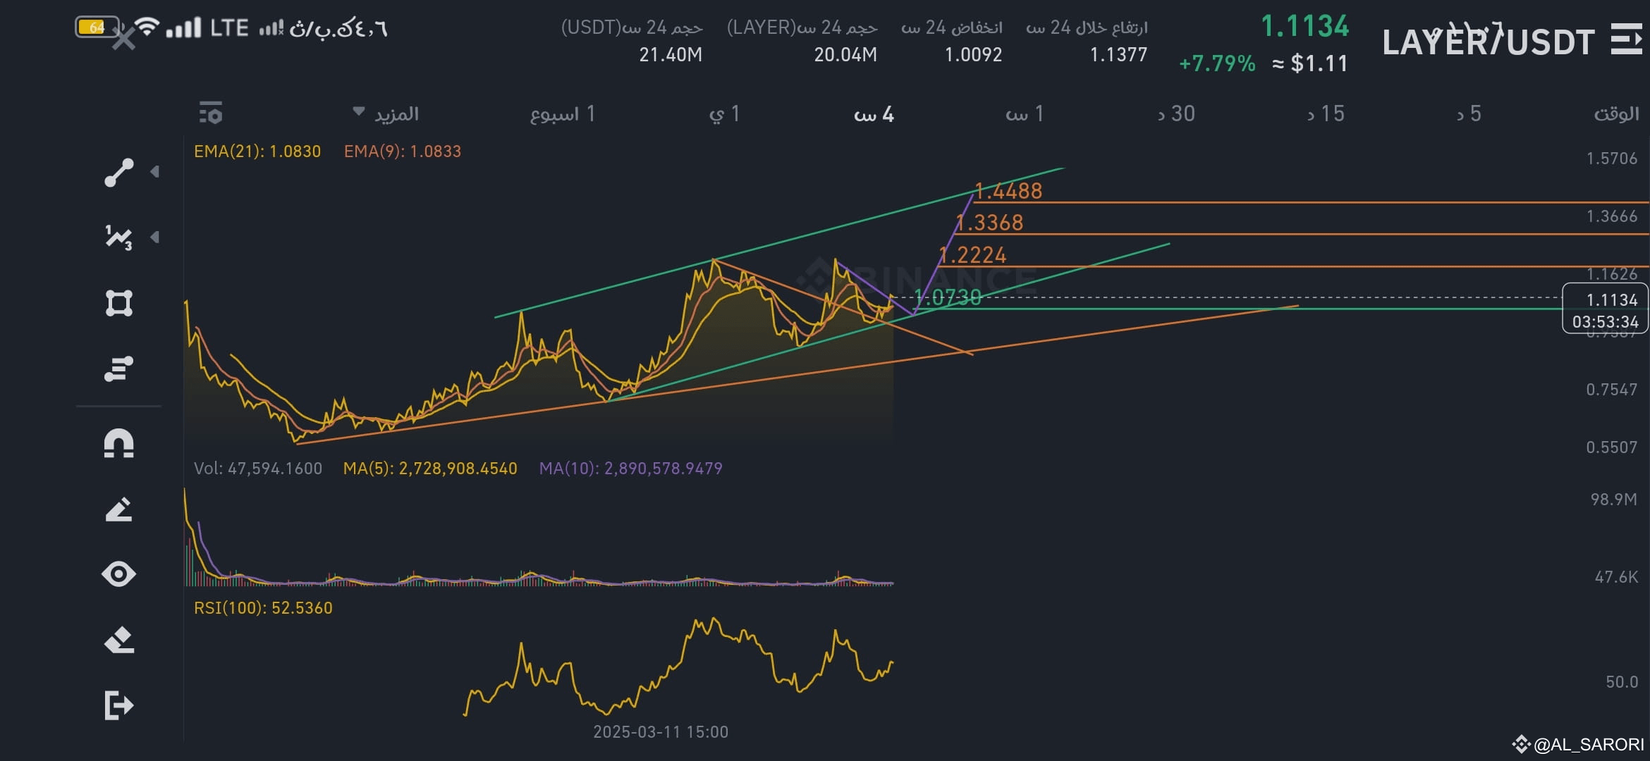This screenshot has width=1650, height=761.
Task: Tap the +7.79% change percentage
Action: [1217, 64]
